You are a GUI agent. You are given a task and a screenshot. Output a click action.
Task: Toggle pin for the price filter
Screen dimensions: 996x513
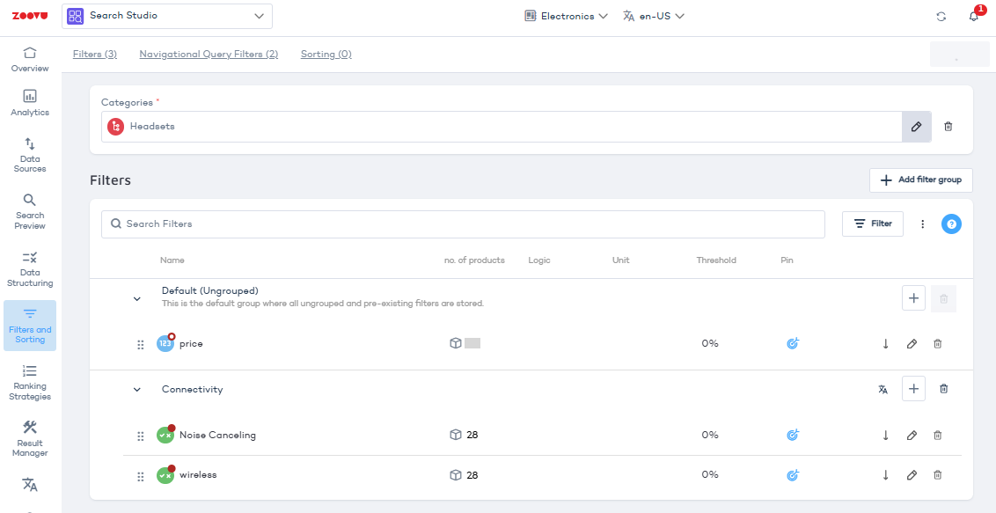click(x=792, y=344)
